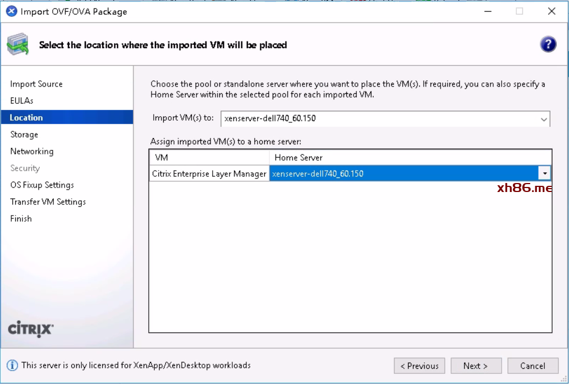Select the Citrix Enterprise Layer Manager VM cell
Screen dimensions: 569x384
[x=209, y=174]
